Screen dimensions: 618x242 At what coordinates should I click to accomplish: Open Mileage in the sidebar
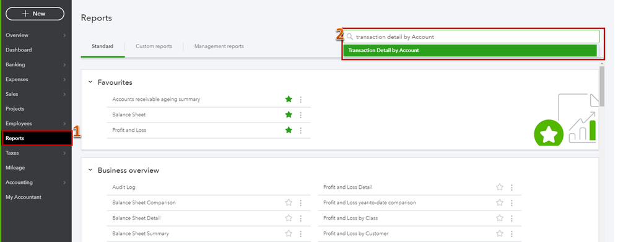15,168
